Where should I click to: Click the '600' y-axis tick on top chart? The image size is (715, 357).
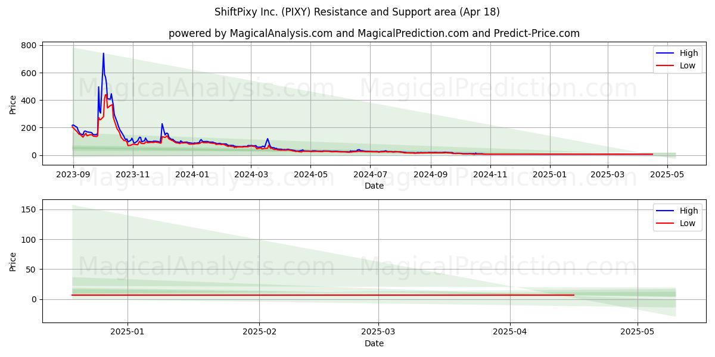30,73
